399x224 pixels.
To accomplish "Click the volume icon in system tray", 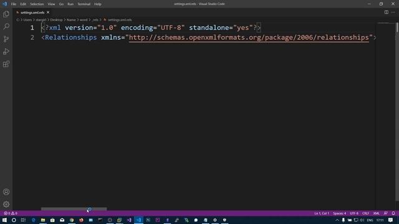I will (362, 220).
